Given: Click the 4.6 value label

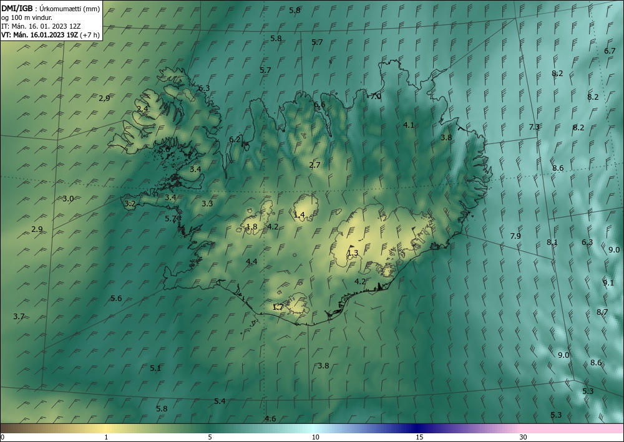Looking at the screenshot, I should pyautogui.click(x=270, y=418).
